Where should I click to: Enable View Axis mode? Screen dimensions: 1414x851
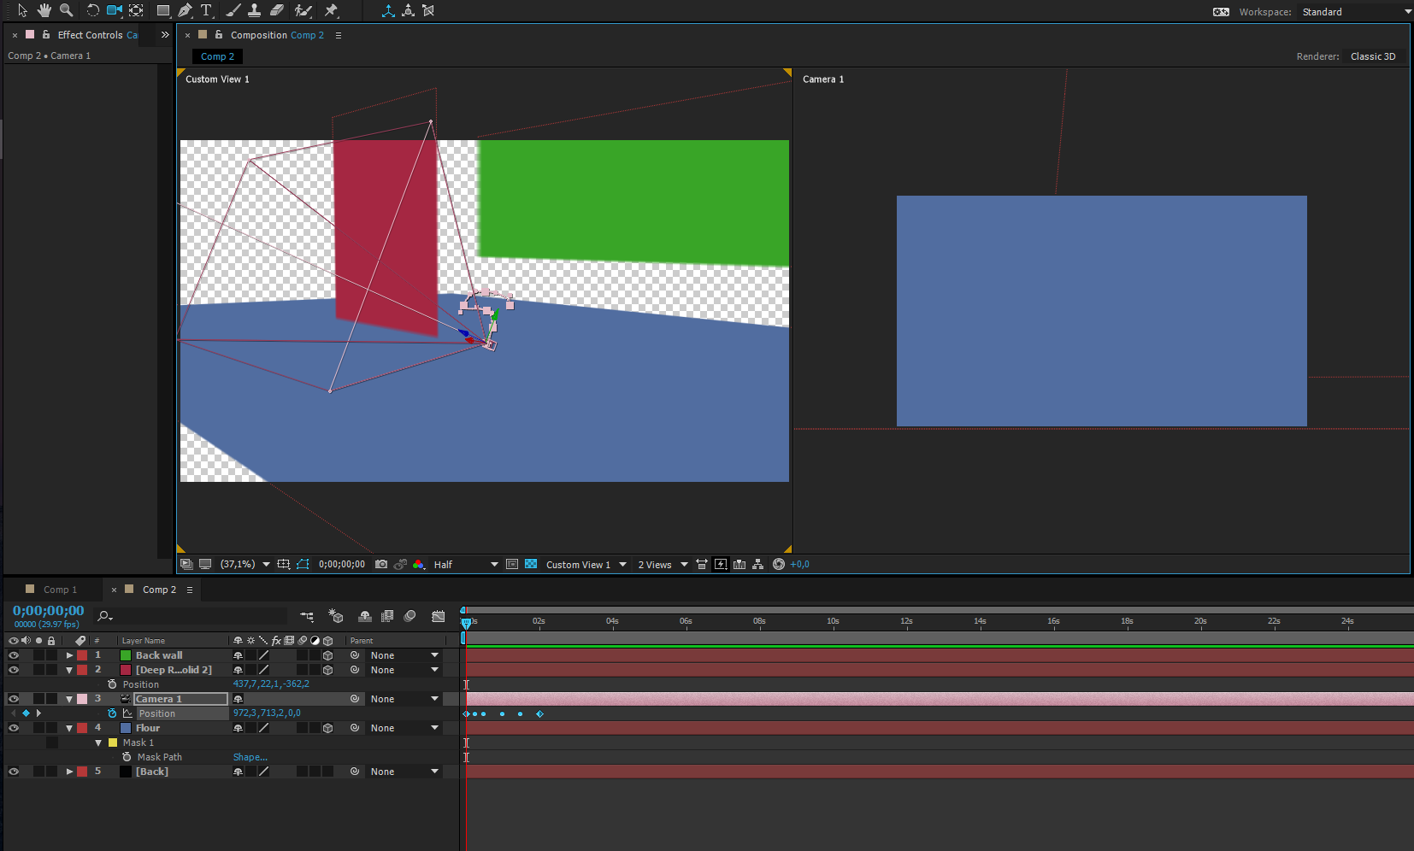coord(428,10)
